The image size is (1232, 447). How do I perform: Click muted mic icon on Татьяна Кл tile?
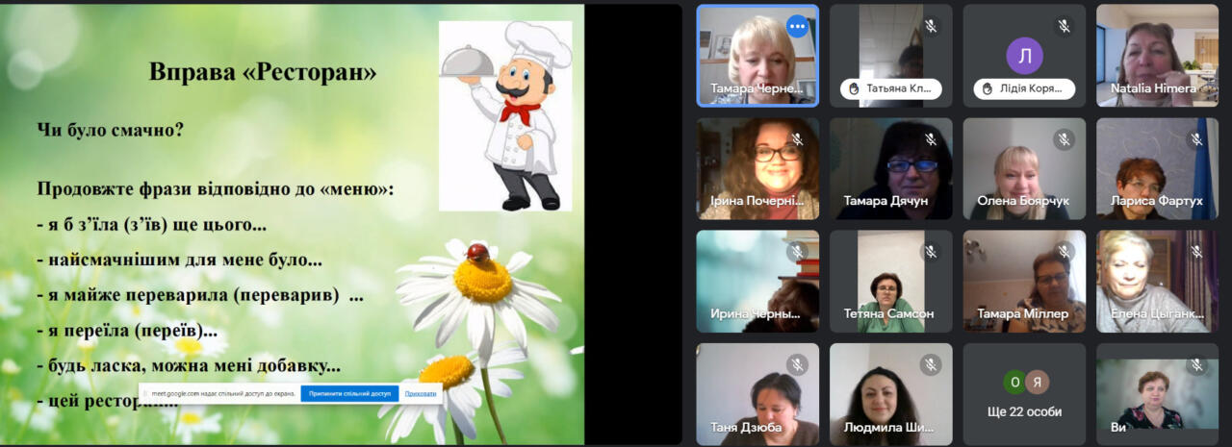(931, 26)
